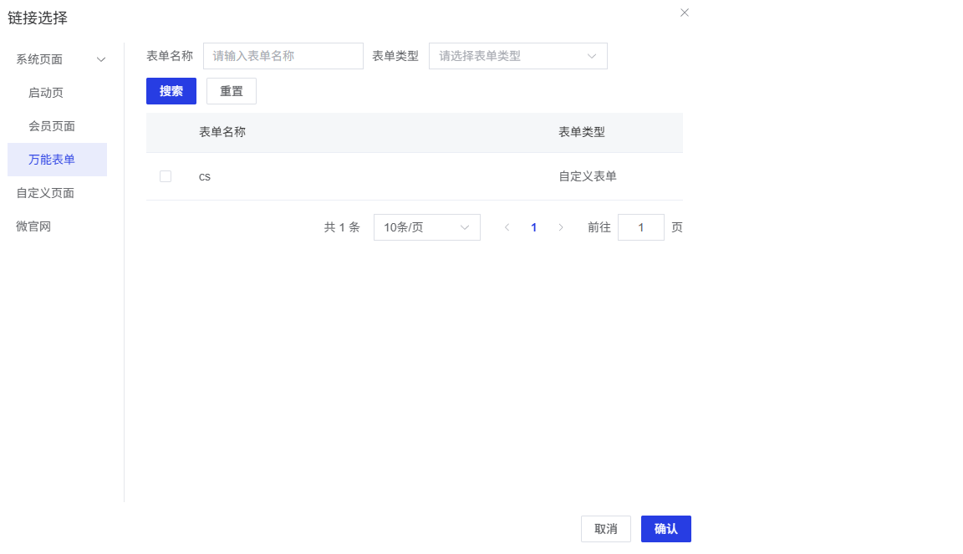Click the 重置 button
The width and height of the screenshot is (963, 554).
(232, 91)
